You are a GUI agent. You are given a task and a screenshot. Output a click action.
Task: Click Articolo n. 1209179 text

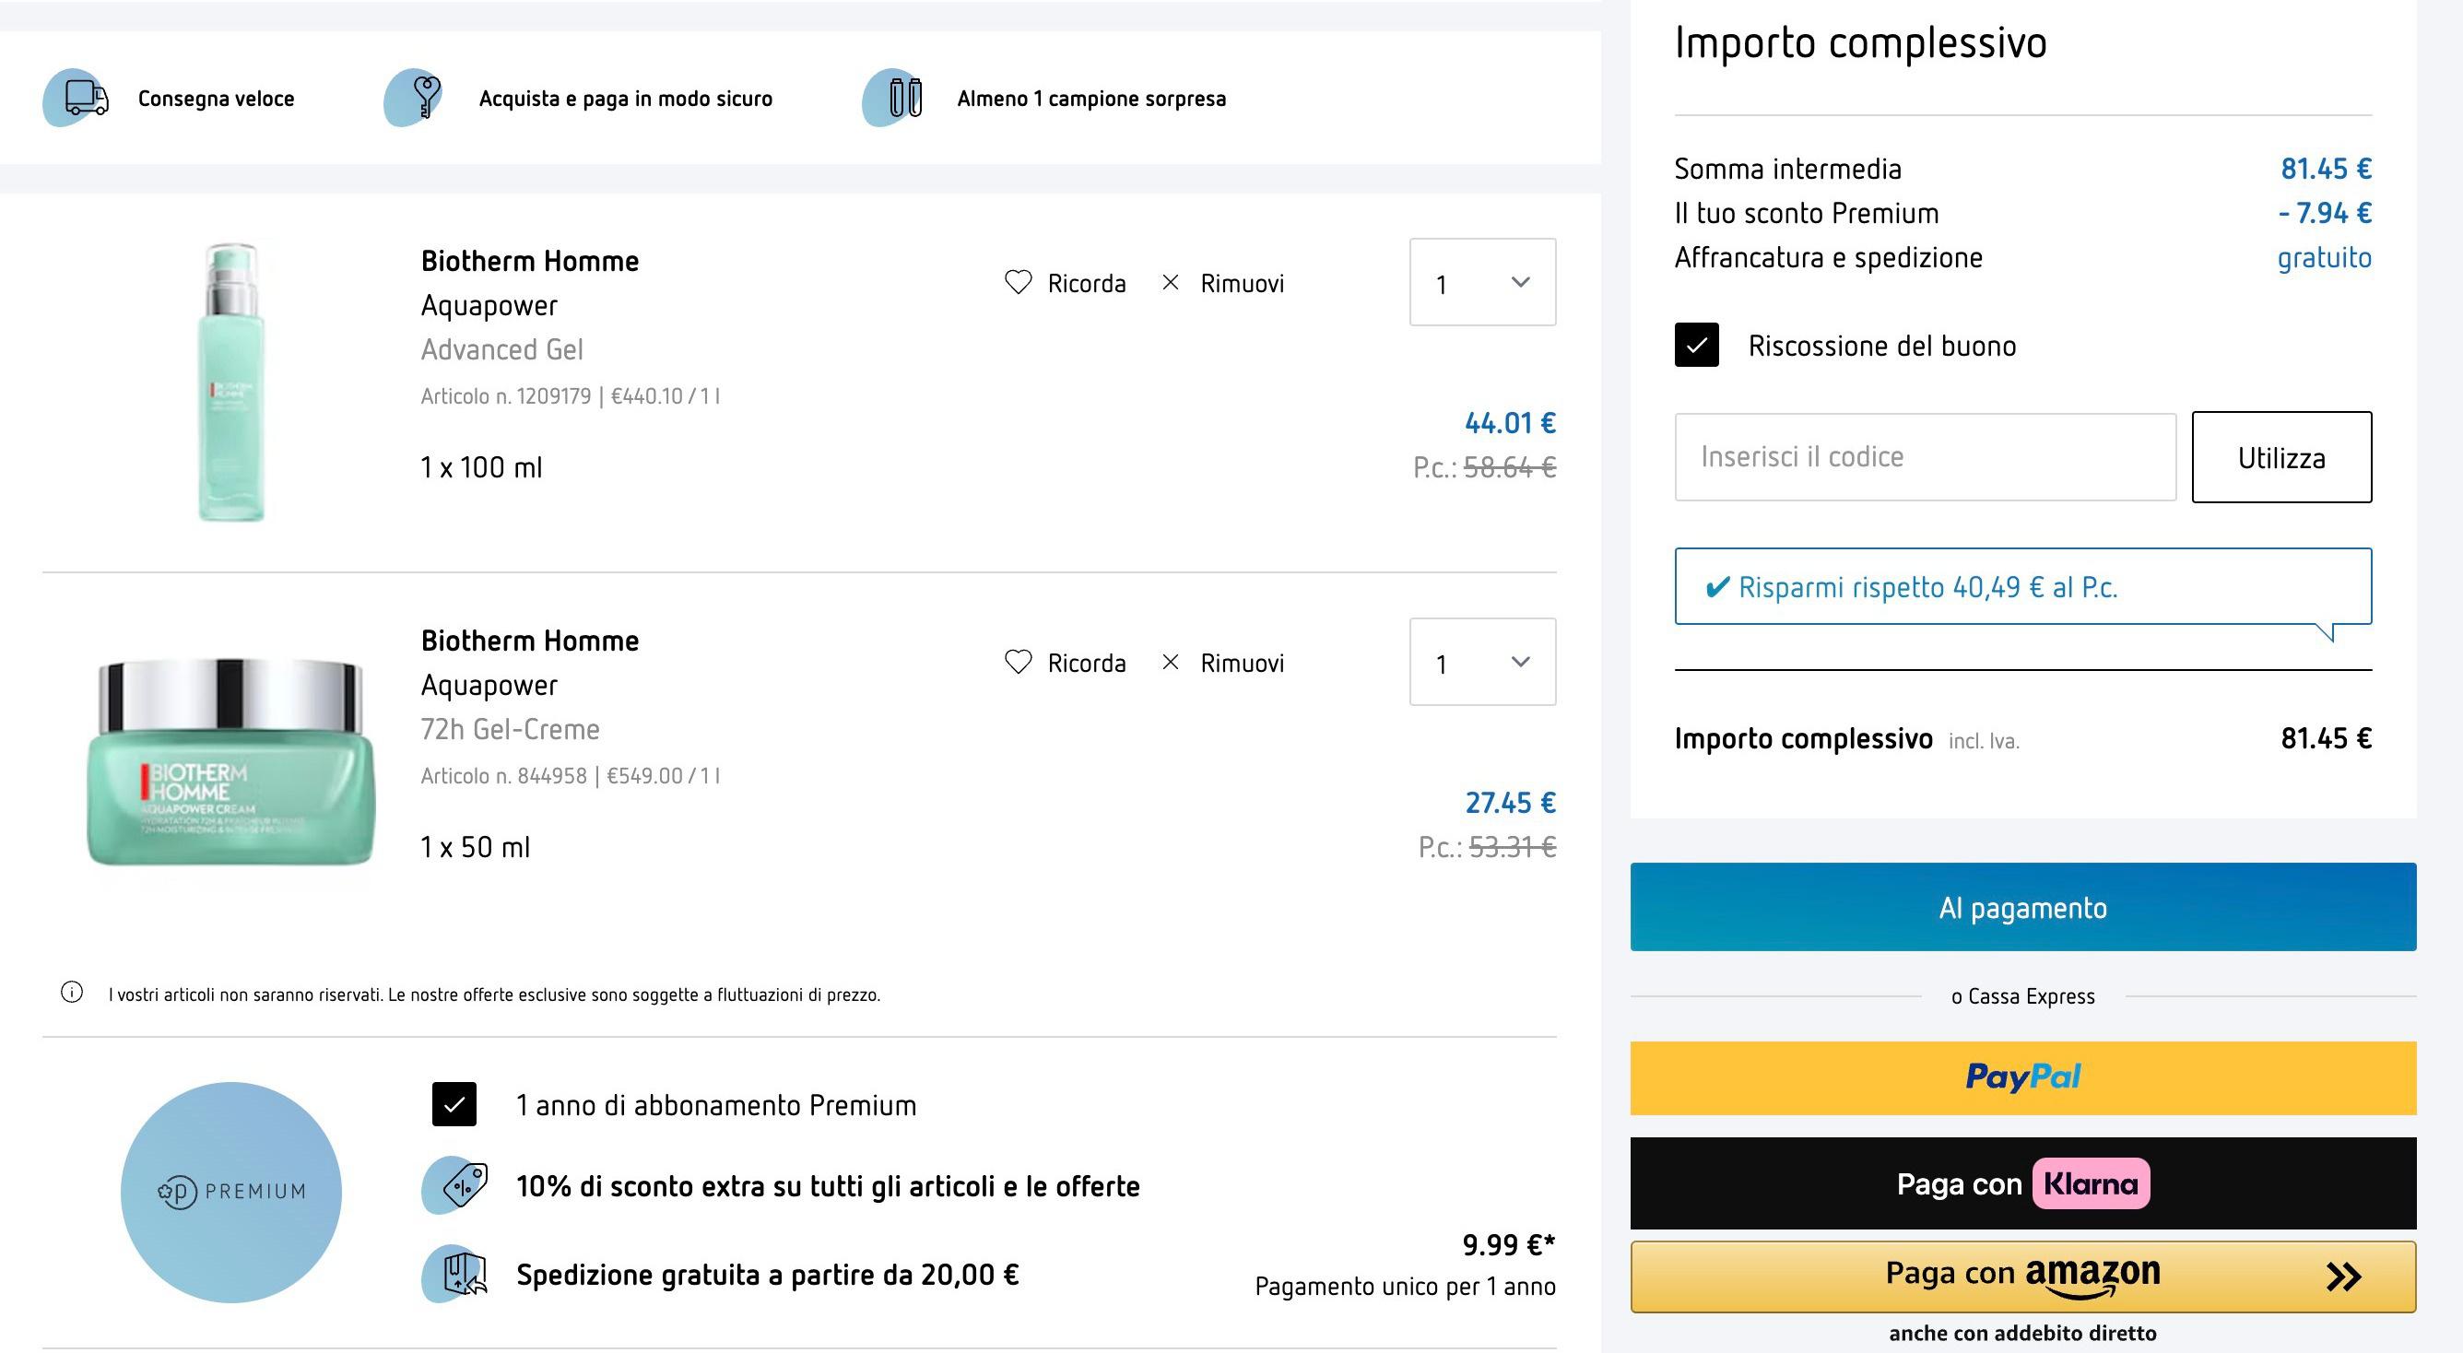pos(506,396)
